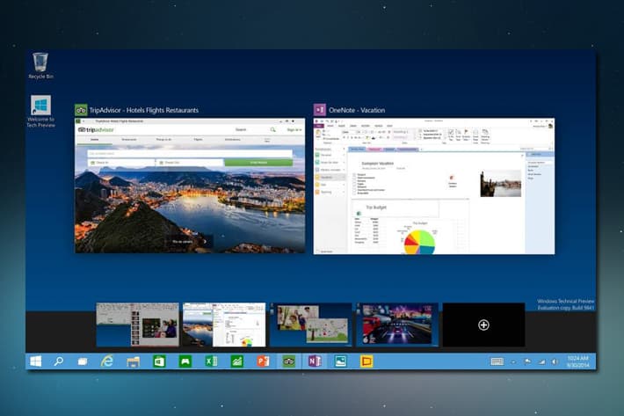Screen dimensions: 624x416
Task: Launch PowerPoint from the taskbar
Action: pos(263,361)
